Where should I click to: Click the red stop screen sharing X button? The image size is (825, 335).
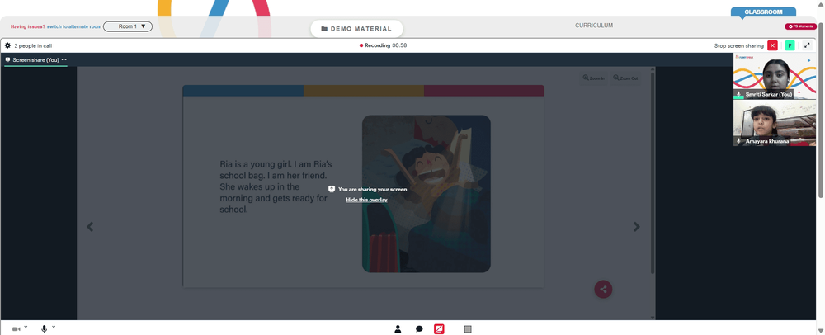pos(772,45)
